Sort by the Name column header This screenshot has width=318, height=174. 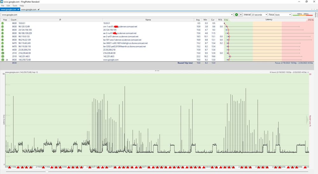tap(148, 20)
